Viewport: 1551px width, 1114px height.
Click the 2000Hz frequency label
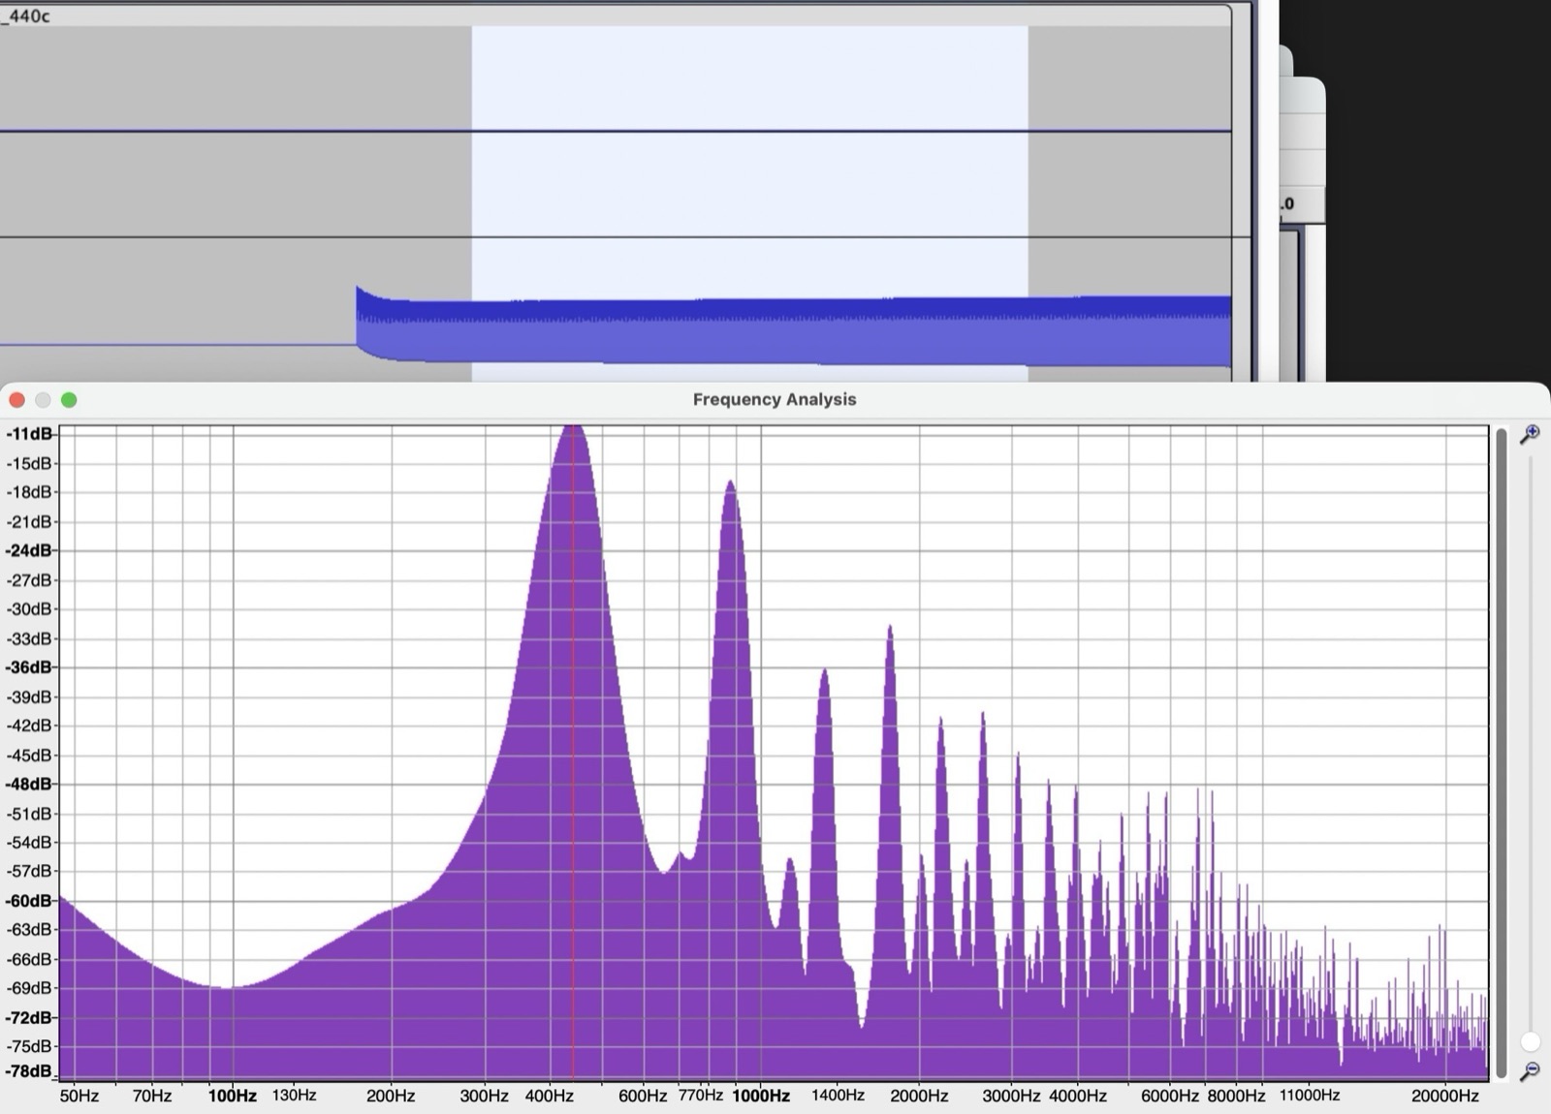[x=919, y=1096]
